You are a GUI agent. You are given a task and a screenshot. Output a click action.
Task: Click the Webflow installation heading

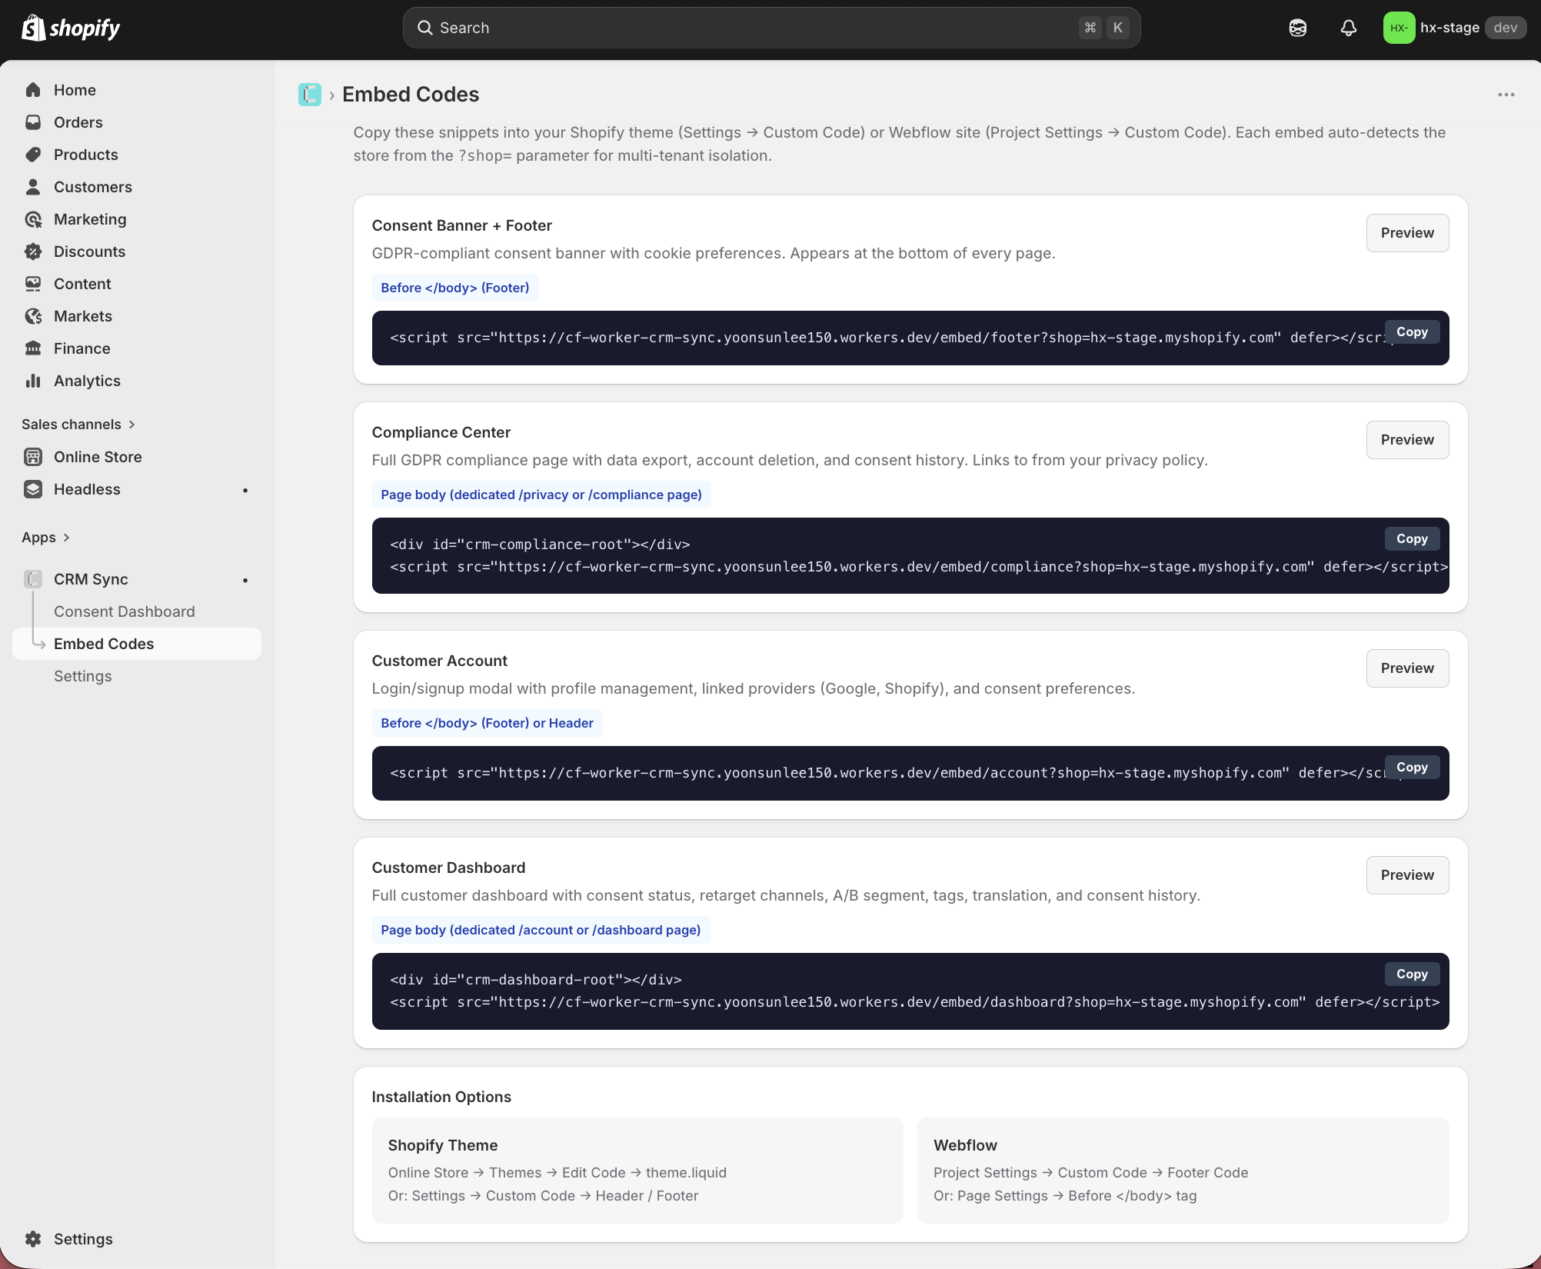[965, 1145]
